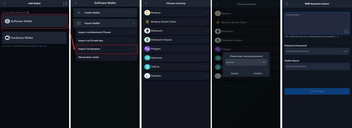Tap Binance Smart Chain icon in undimmed currency list
The image size is (352, 128).
[x=147, y=22]
